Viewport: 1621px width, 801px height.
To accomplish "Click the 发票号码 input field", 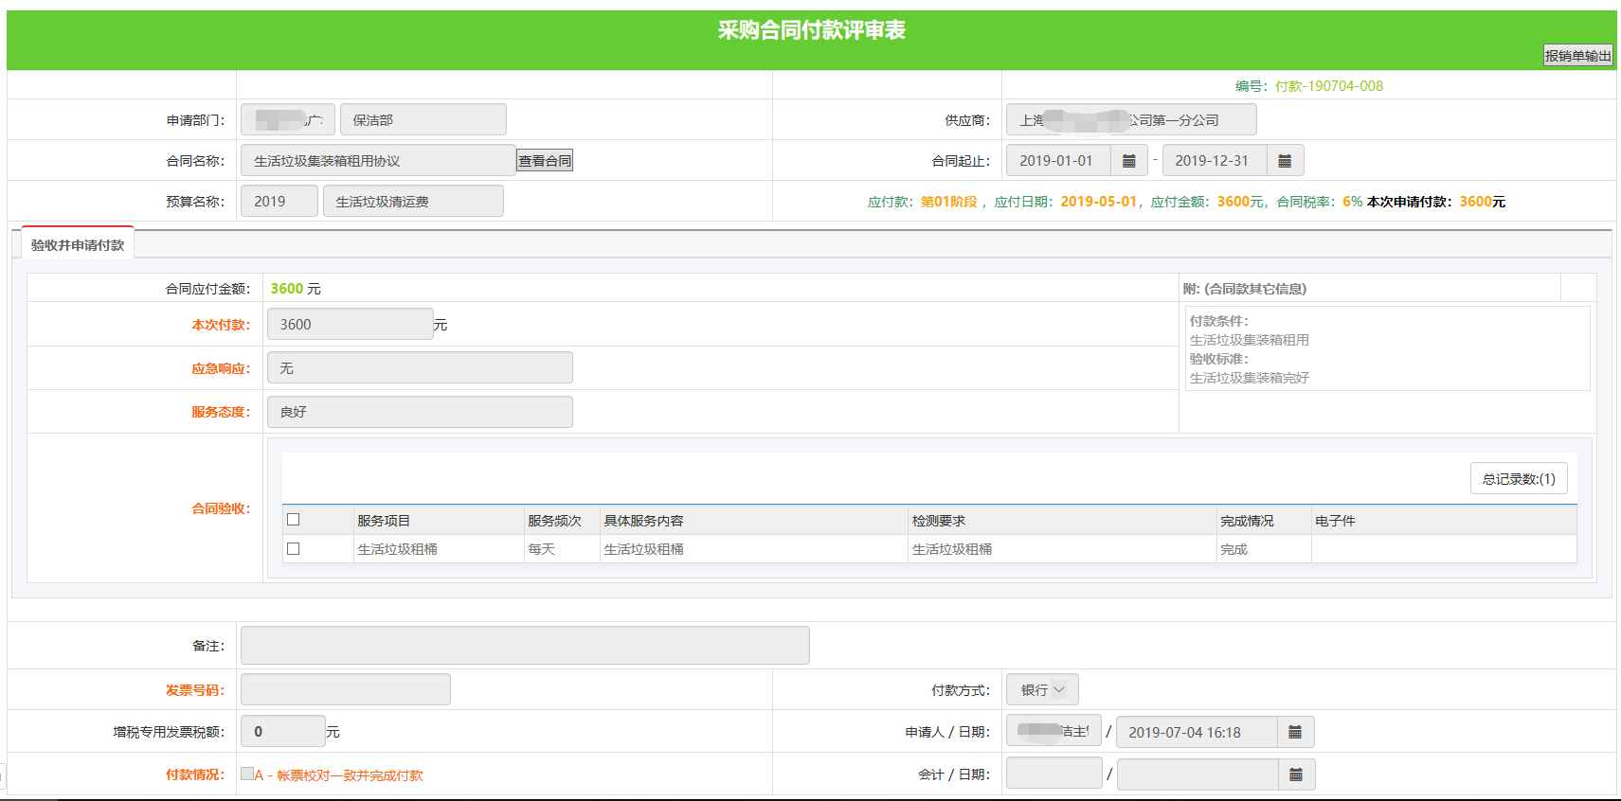I will 346,690.
